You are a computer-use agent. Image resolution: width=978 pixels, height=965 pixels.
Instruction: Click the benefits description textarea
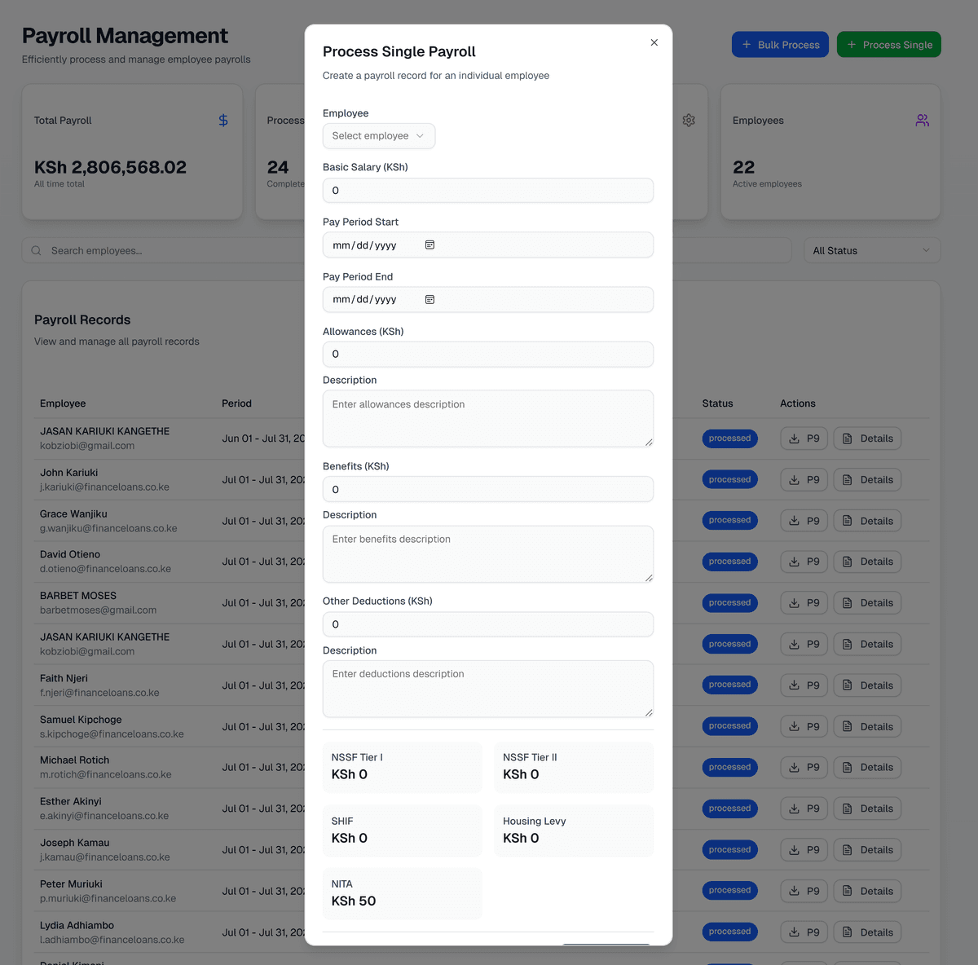click(488, 554)
